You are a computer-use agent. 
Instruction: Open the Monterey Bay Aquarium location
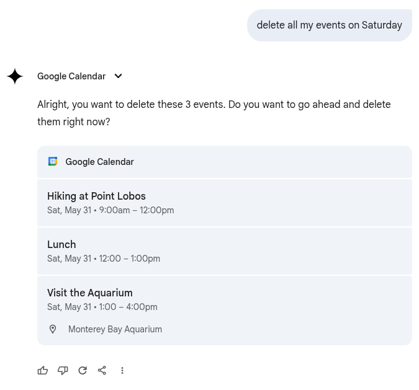point(115,330)
